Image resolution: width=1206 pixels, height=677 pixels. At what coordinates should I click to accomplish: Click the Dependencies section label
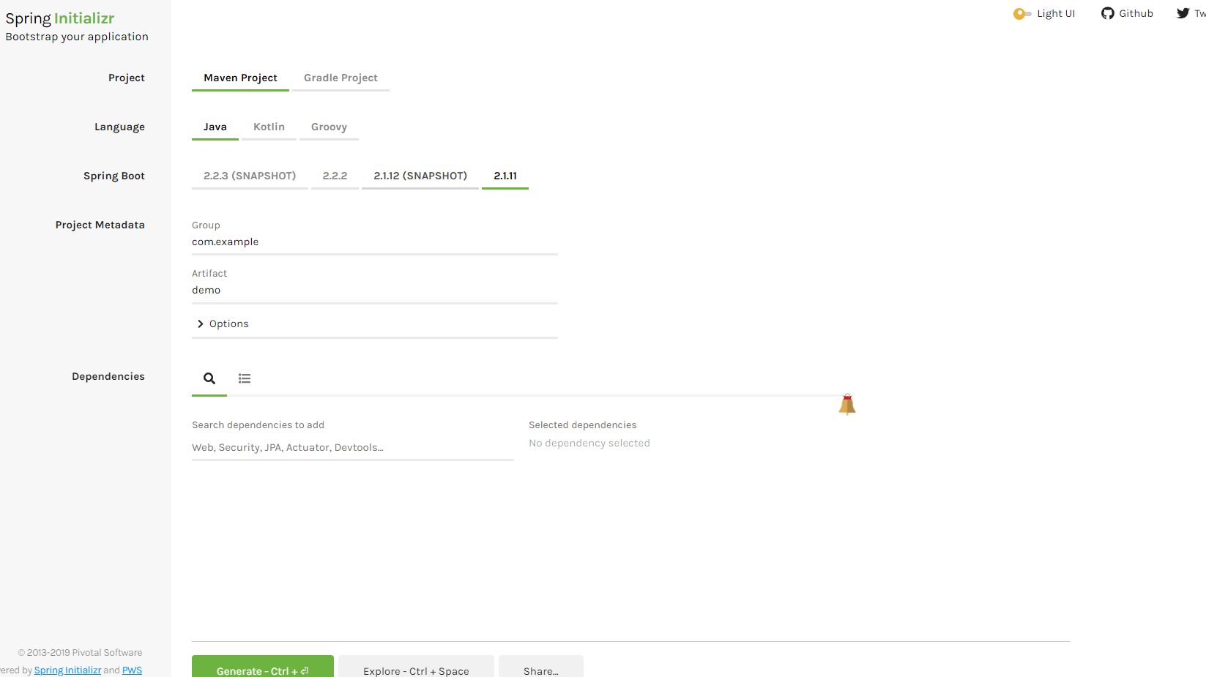(x=108, y=377)
